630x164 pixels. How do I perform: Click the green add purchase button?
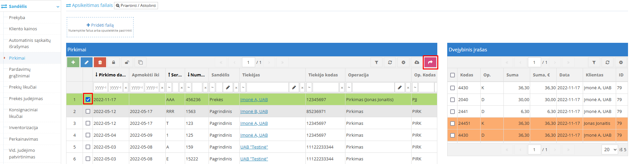[x=73, y=62]
